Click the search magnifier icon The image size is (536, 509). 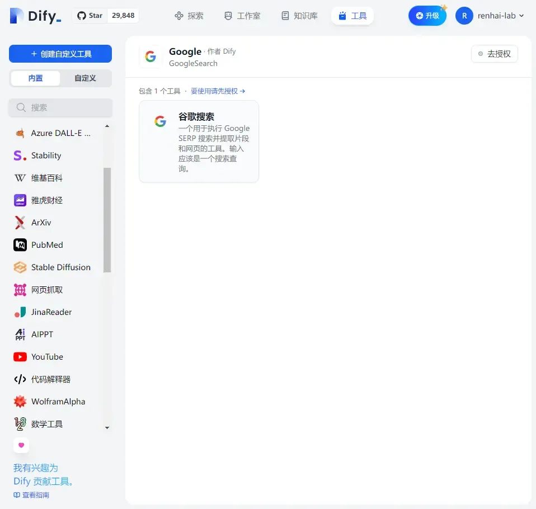[21, 108]
